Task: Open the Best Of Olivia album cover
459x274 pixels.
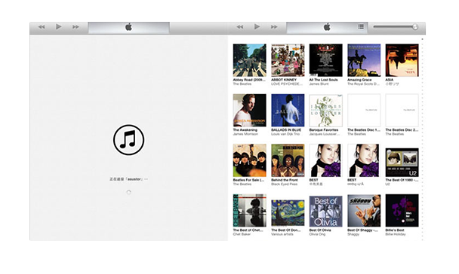Action: pyautogui.click(x=326, y=212)
